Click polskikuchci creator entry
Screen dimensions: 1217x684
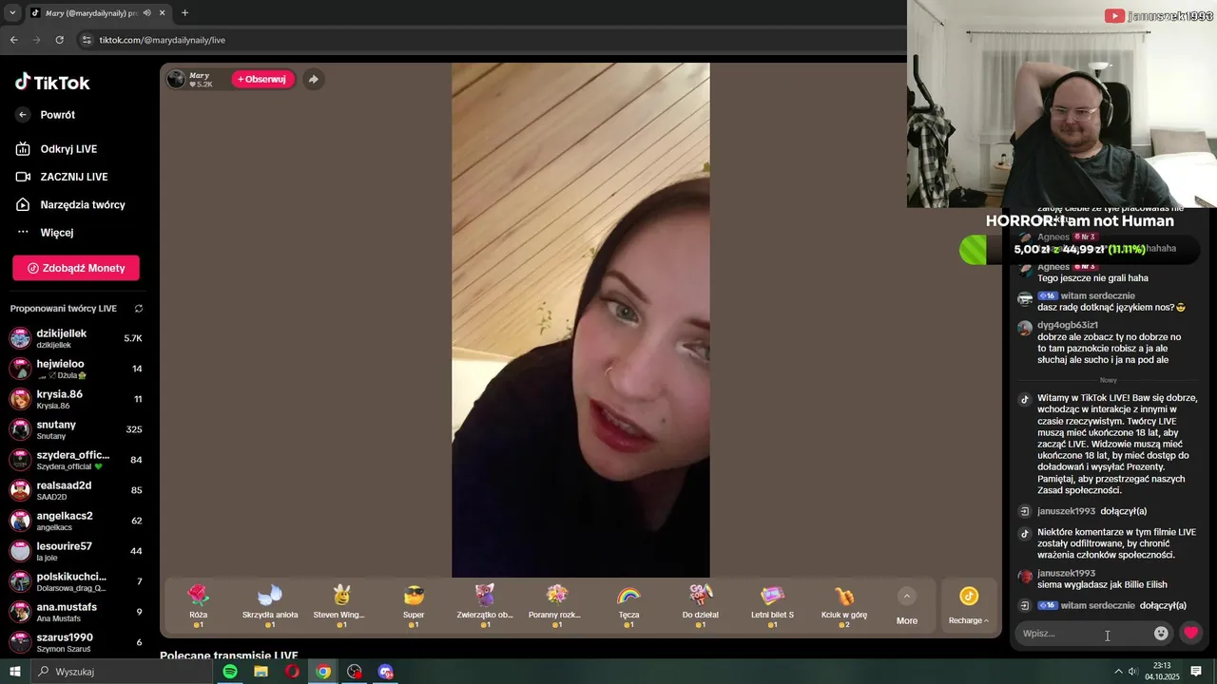tap(76, 581)
